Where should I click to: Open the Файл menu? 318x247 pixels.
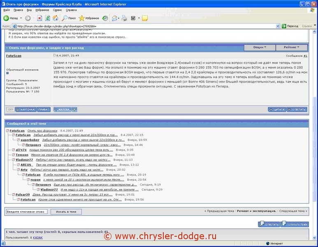pos(7,10)
